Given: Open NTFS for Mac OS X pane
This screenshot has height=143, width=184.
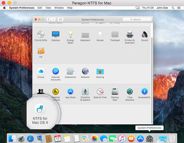Looking at the screenshot, I should (40, 114).
